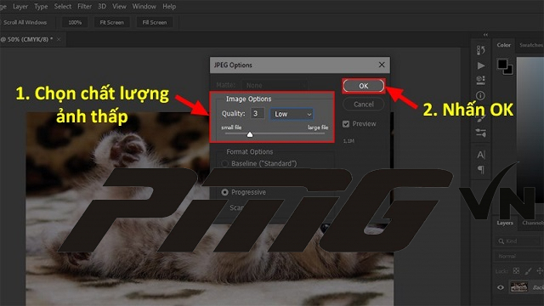Open the Paragraph panel icon
The height and width of the screenshot is (306, 544).
pos(481,170)
